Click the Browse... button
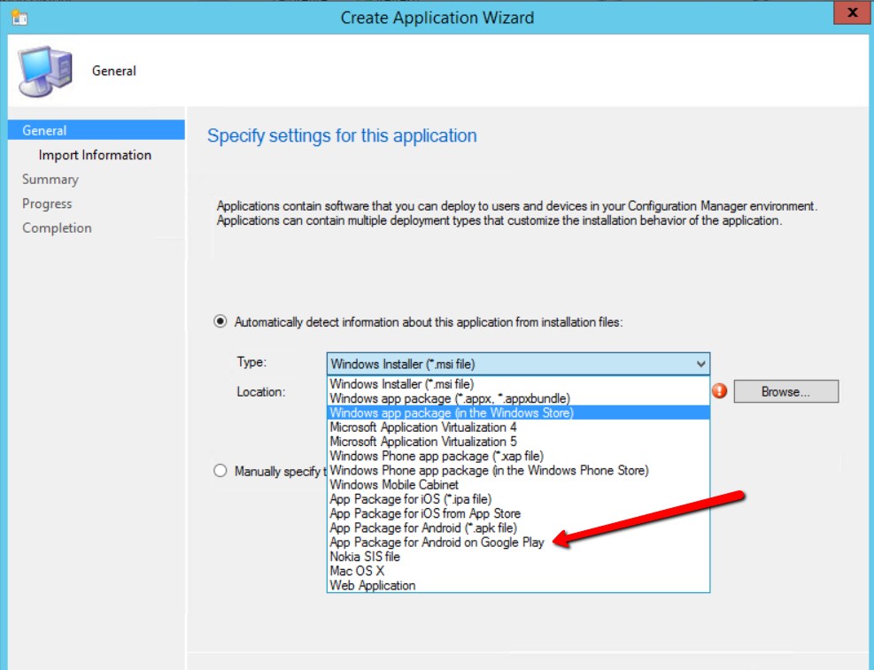Image resolution: width=874 pixels, height=670 pixels. click(785, 391)
